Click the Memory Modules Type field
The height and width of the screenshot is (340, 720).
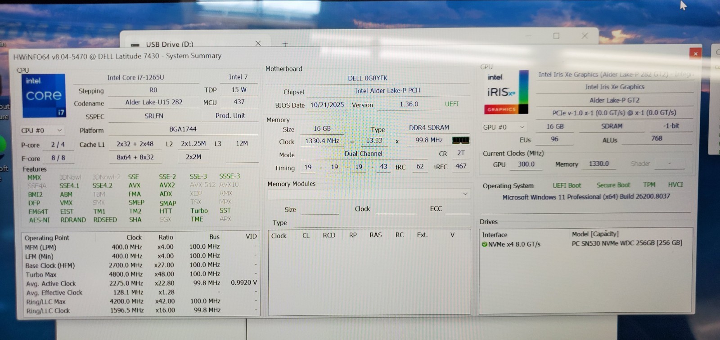382,223
